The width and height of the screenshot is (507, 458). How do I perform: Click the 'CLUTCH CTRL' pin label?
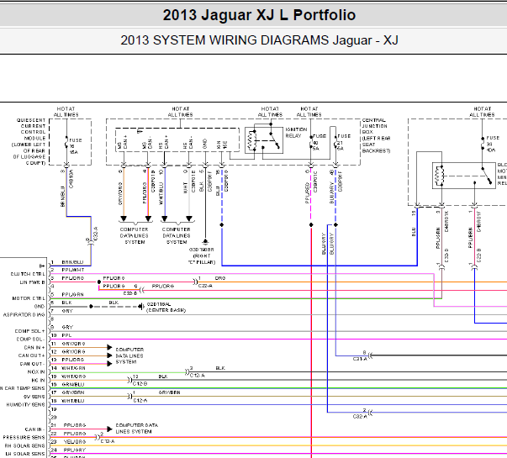[x=28, y=274]
